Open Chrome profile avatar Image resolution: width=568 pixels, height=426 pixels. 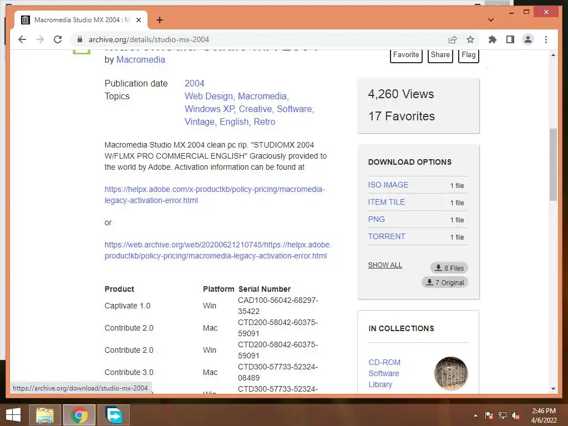tap(528, 39)
